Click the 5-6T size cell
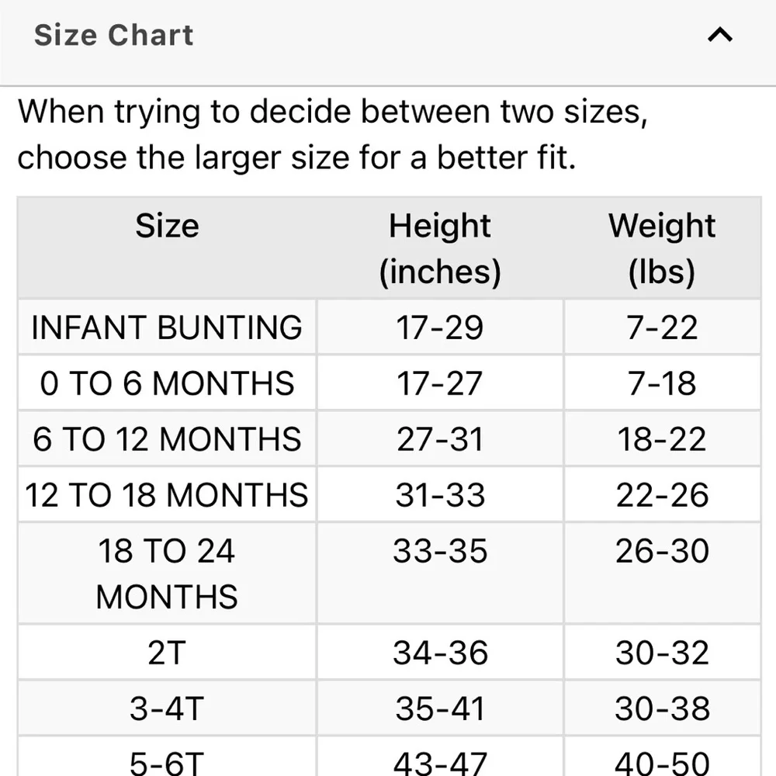 point(168,757)
